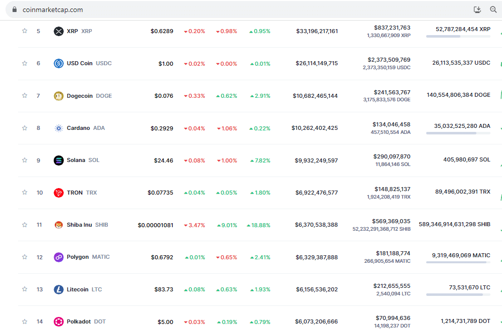Click the Polkadot logo icon
Image resolution: width=502 pixels, height=333 pixels.
coord(59,321)
